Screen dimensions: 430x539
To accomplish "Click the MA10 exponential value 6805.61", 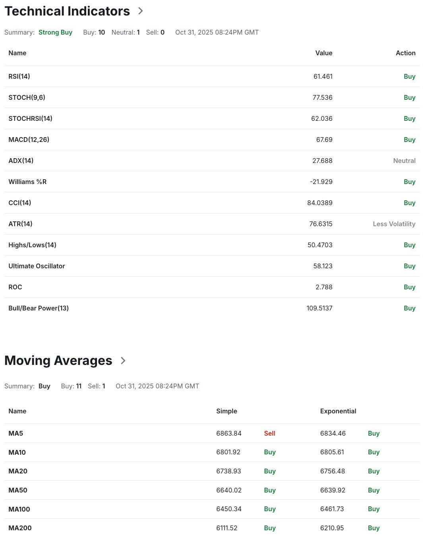I will point(332,452).
